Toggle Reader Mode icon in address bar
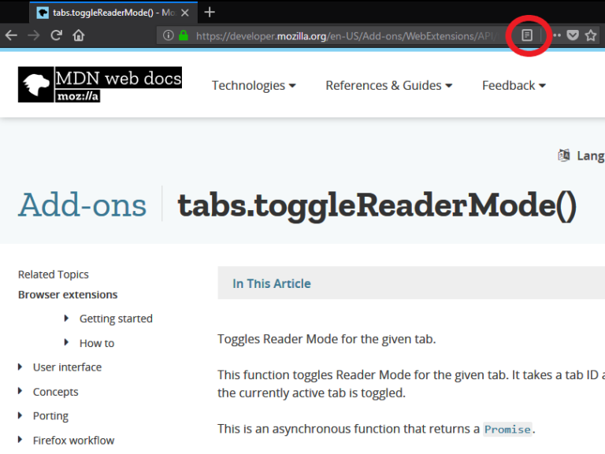Image resolution: width=605 pixels, height=454 pixels. point(527,35)
